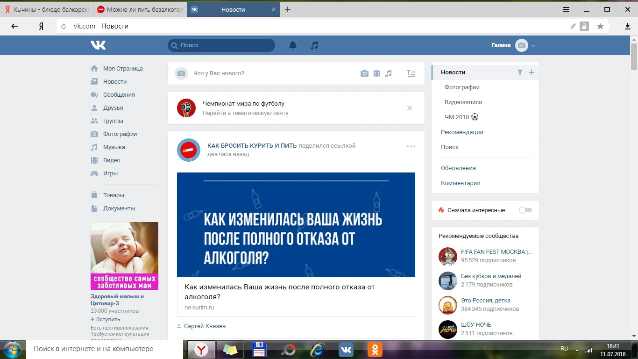Dismiss the Чемпионат мира по футболу banner

pyautogui.click(x=410, y=108)
